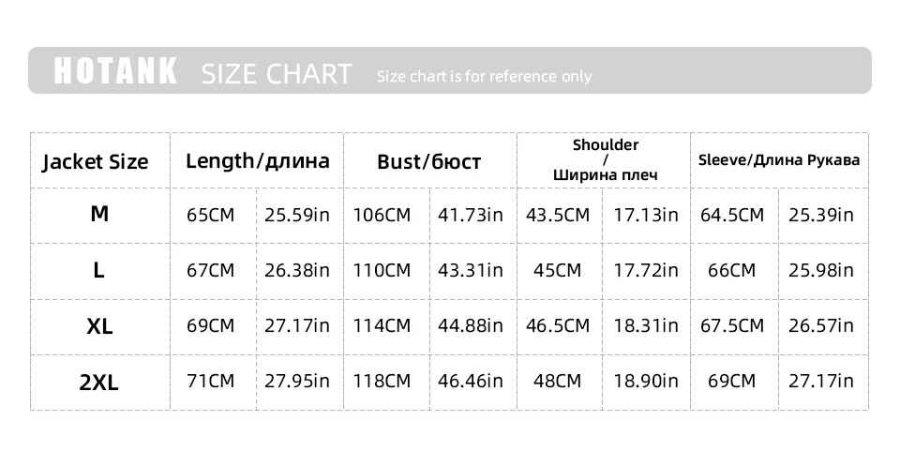This screenshot has width=900, height=466.
Task: Click the 18.90in shoulder cell
Action: click(645, 381)
